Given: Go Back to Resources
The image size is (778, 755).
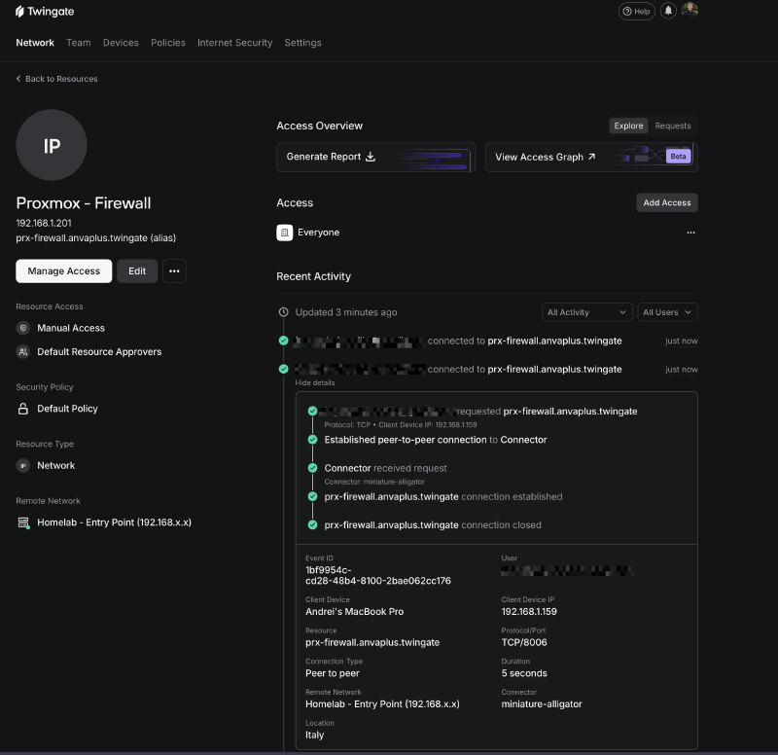Looking at the screenshot, I should click(x=56, y=79).
